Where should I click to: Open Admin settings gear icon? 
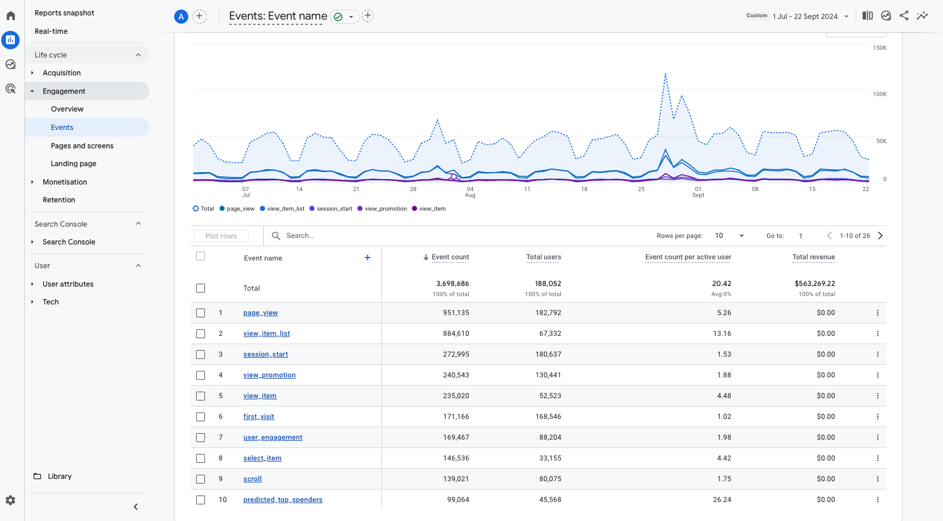tap(11, 500)
